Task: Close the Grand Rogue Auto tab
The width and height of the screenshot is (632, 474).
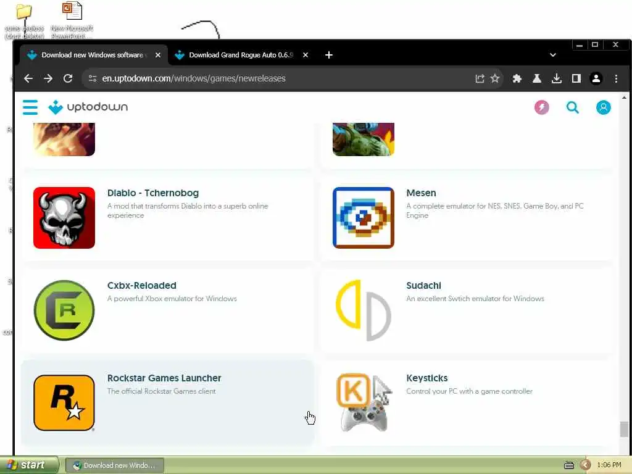Action: pyautogui.click(x=306, y=55)
